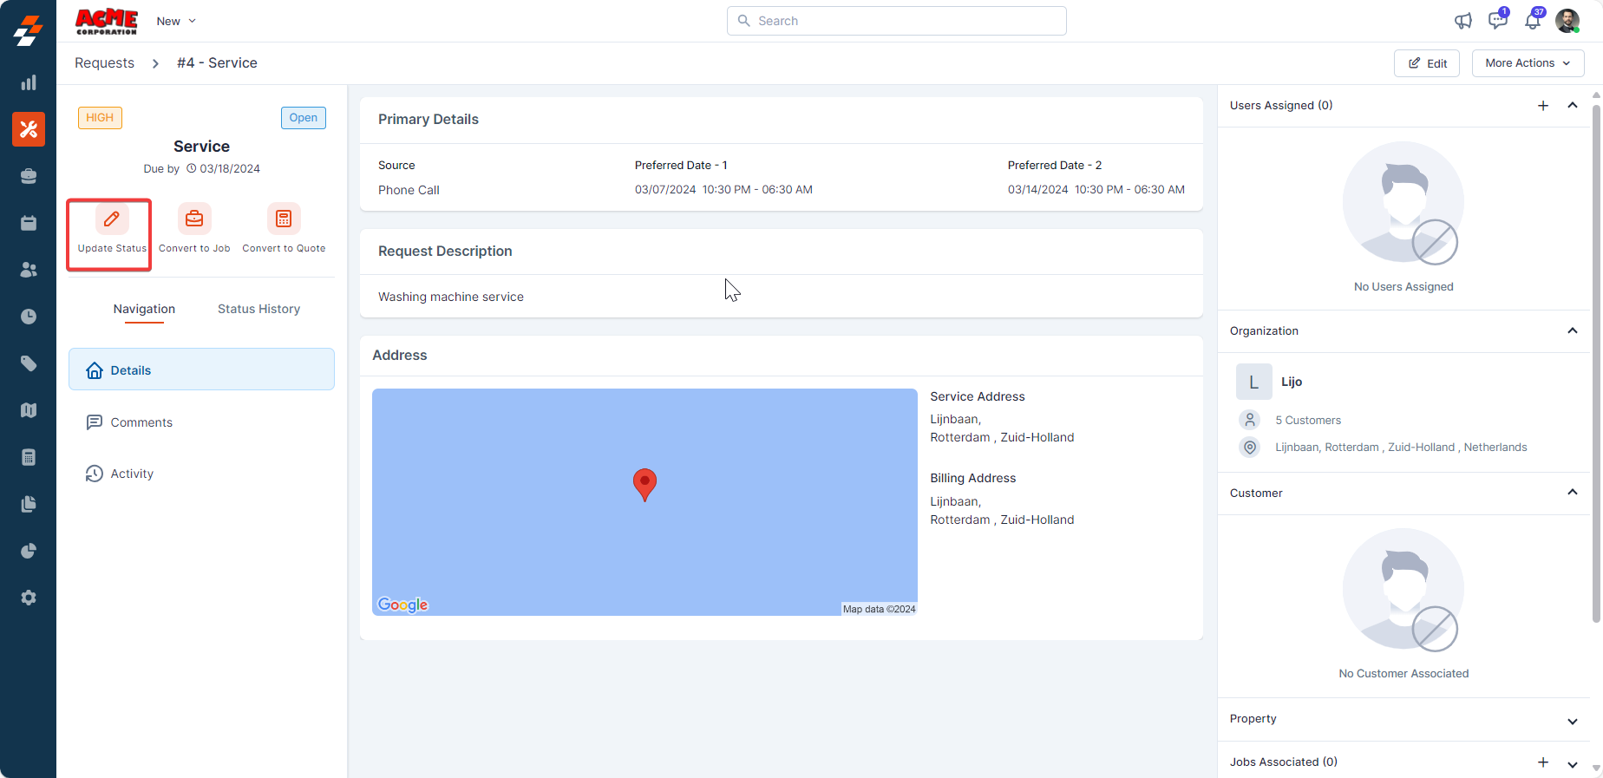
Task: Open the announcements megaphone icon
Action: coord(1463,21)
